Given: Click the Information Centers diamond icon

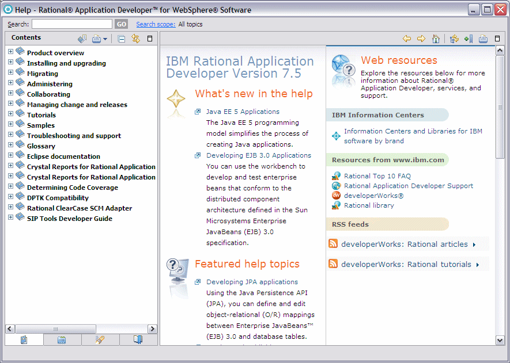Looking at the screenshot, I should [x=336, y=136].
